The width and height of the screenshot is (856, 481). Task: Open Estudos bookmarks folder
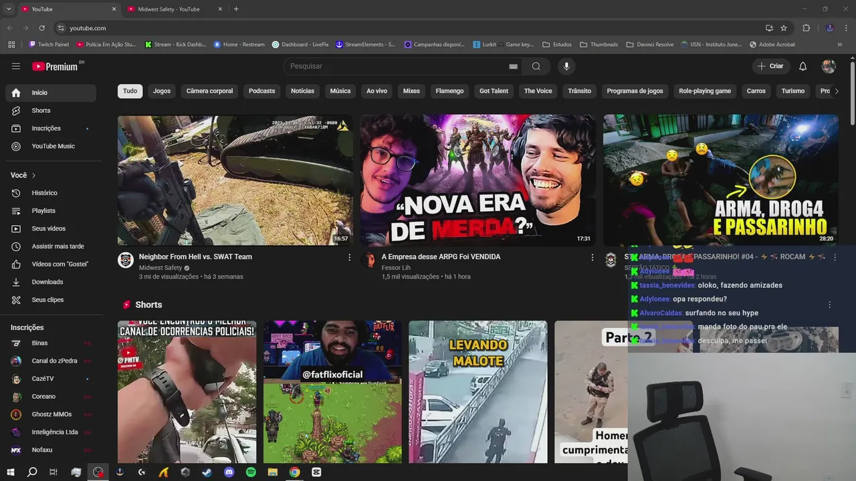click(556, 45)
